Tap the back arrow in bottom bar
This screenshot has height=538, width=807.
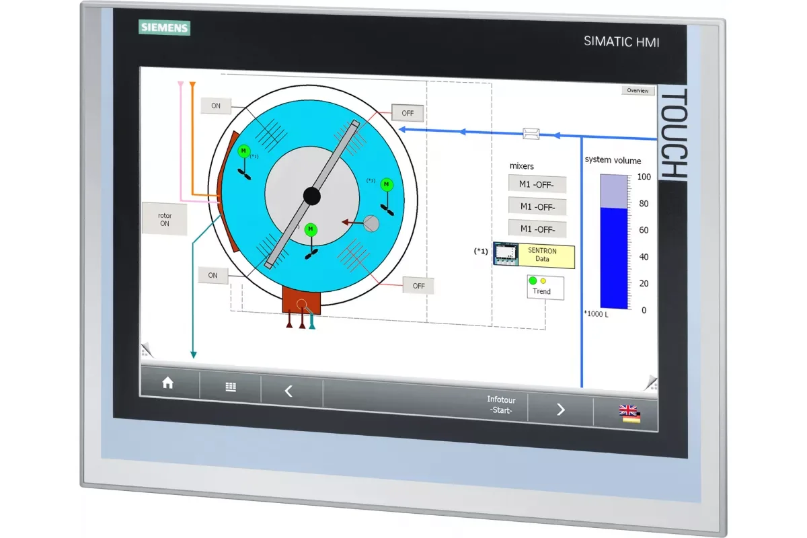(x=289, y=391)
